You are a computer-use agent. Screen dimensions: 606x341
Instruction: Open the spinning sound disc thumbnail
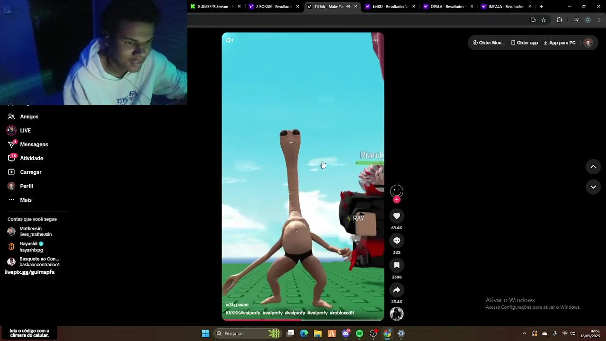[397, 314]
